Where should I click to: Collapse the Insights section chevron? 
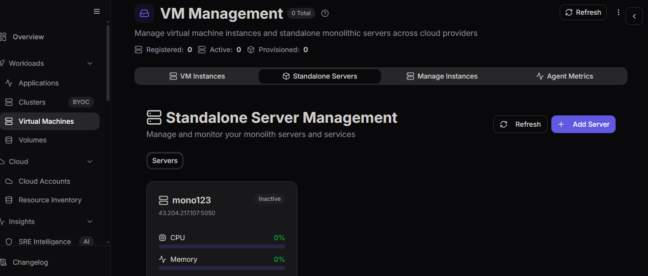click(x=90, y=221)
